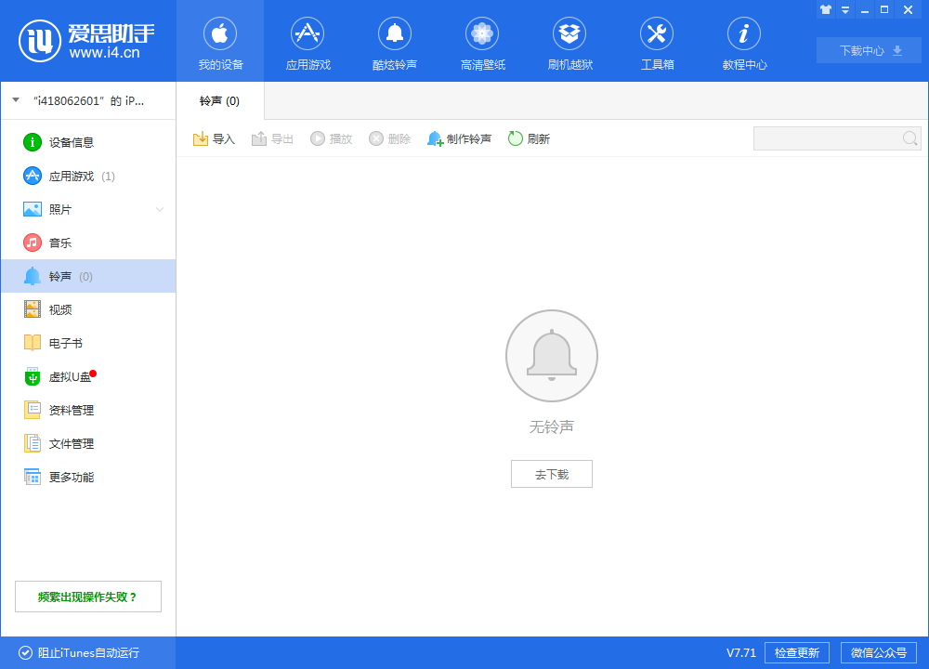Open the 酷炫铃声 (Cool Ringtones) section
Viewport: 929px width, 669px height.
point(395,42)
